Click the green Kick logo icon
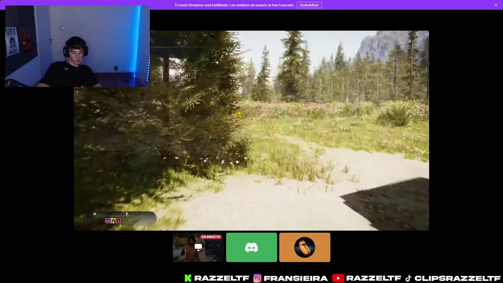The width and height of the screenshot is (503, 283). 188,278
